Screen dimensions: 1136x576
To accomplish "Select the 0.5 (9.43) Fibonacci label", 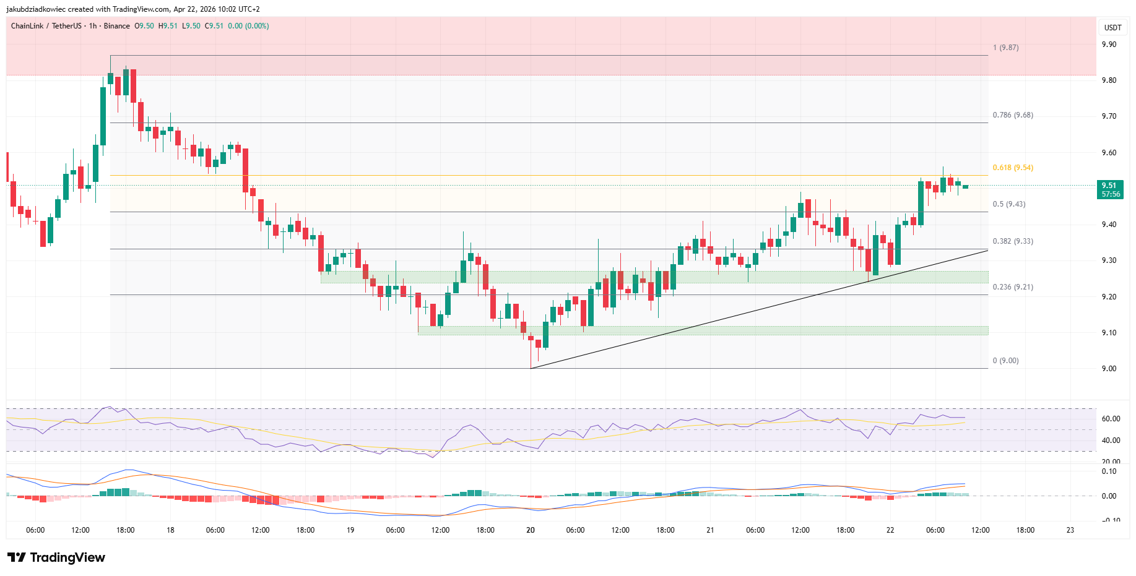I will click(x=1008, y=204).
